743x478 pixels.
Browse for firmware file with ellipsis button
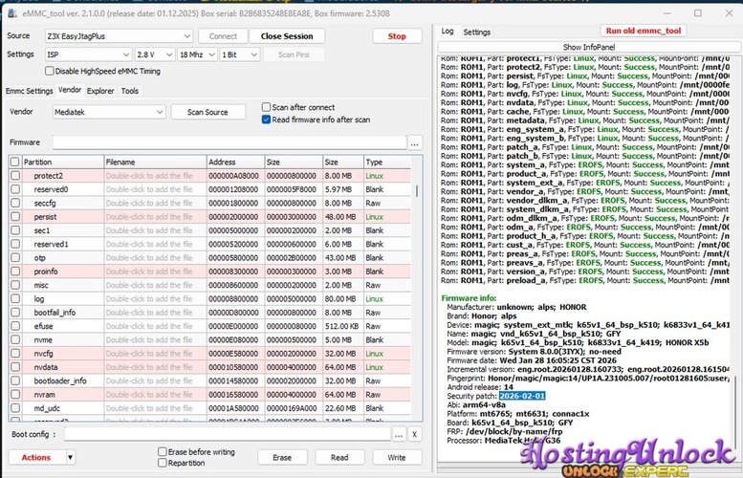point(415,142)
